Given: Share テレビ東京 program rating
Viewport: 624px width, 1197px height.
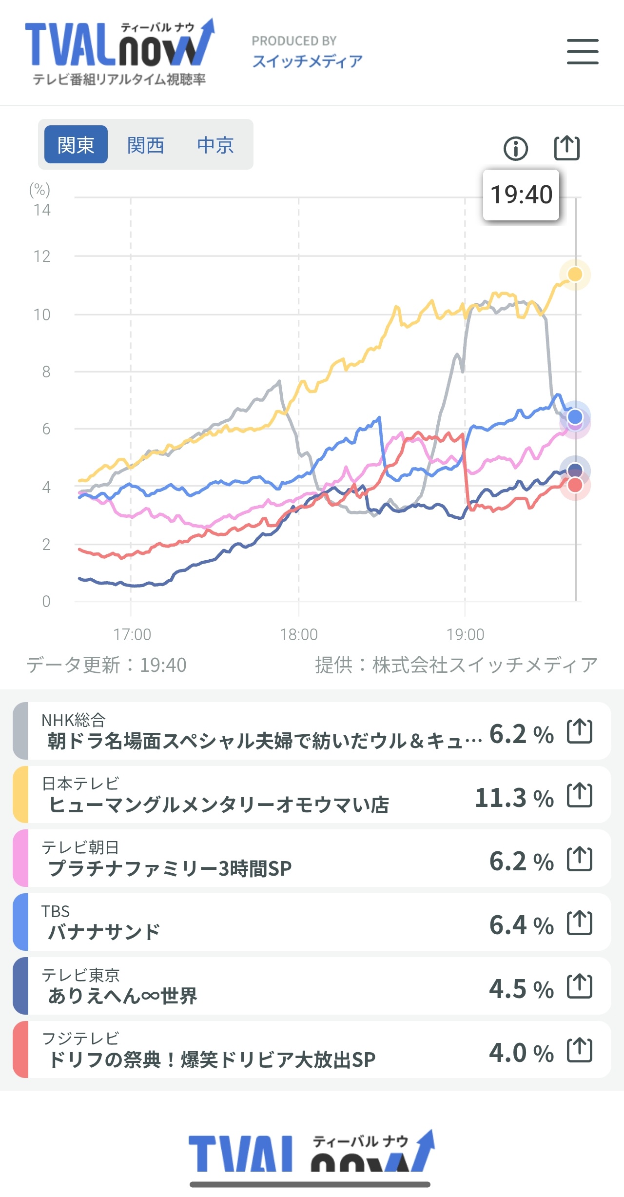Looking at the screenshot, I should (x=580, y=986).
